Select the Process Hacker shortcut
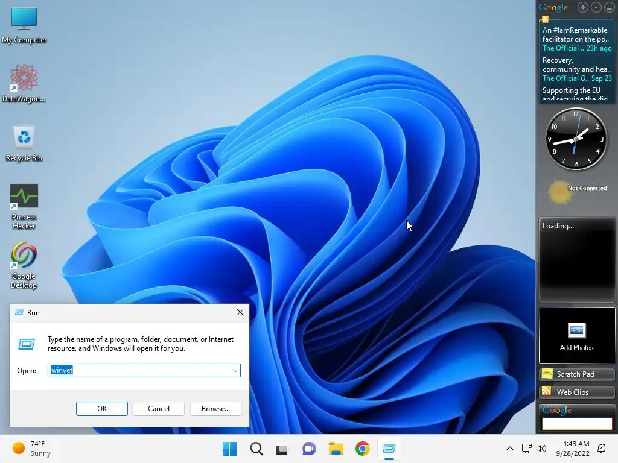Image resolution: width=618 pixels, height=463 pixels. point(24,206)
